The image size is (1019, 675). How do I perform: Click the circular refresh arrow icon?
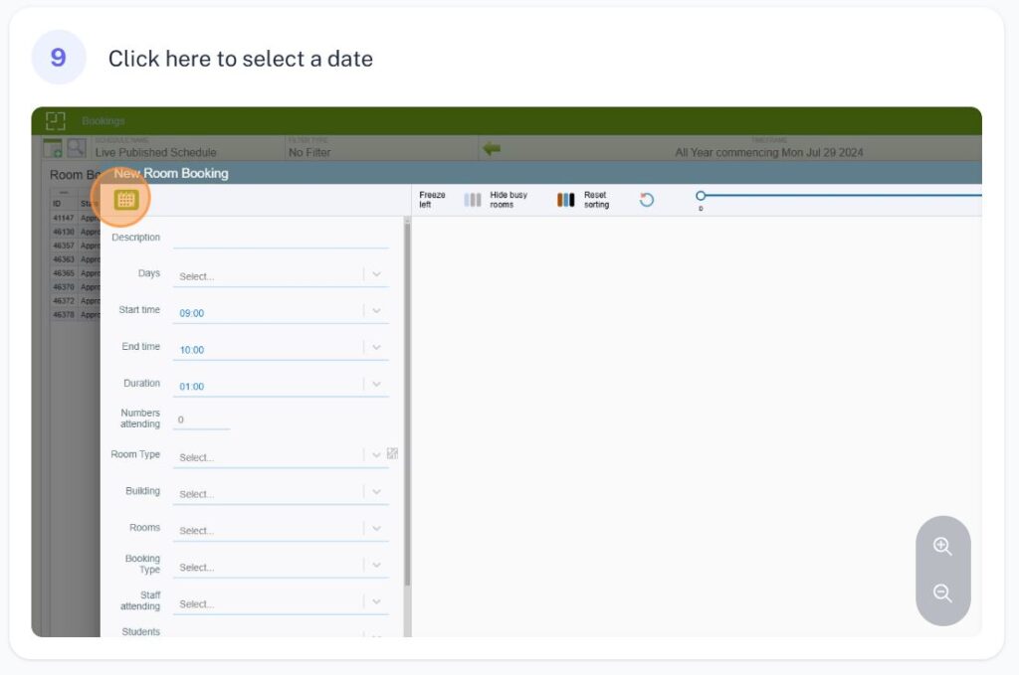pos(647,200)
